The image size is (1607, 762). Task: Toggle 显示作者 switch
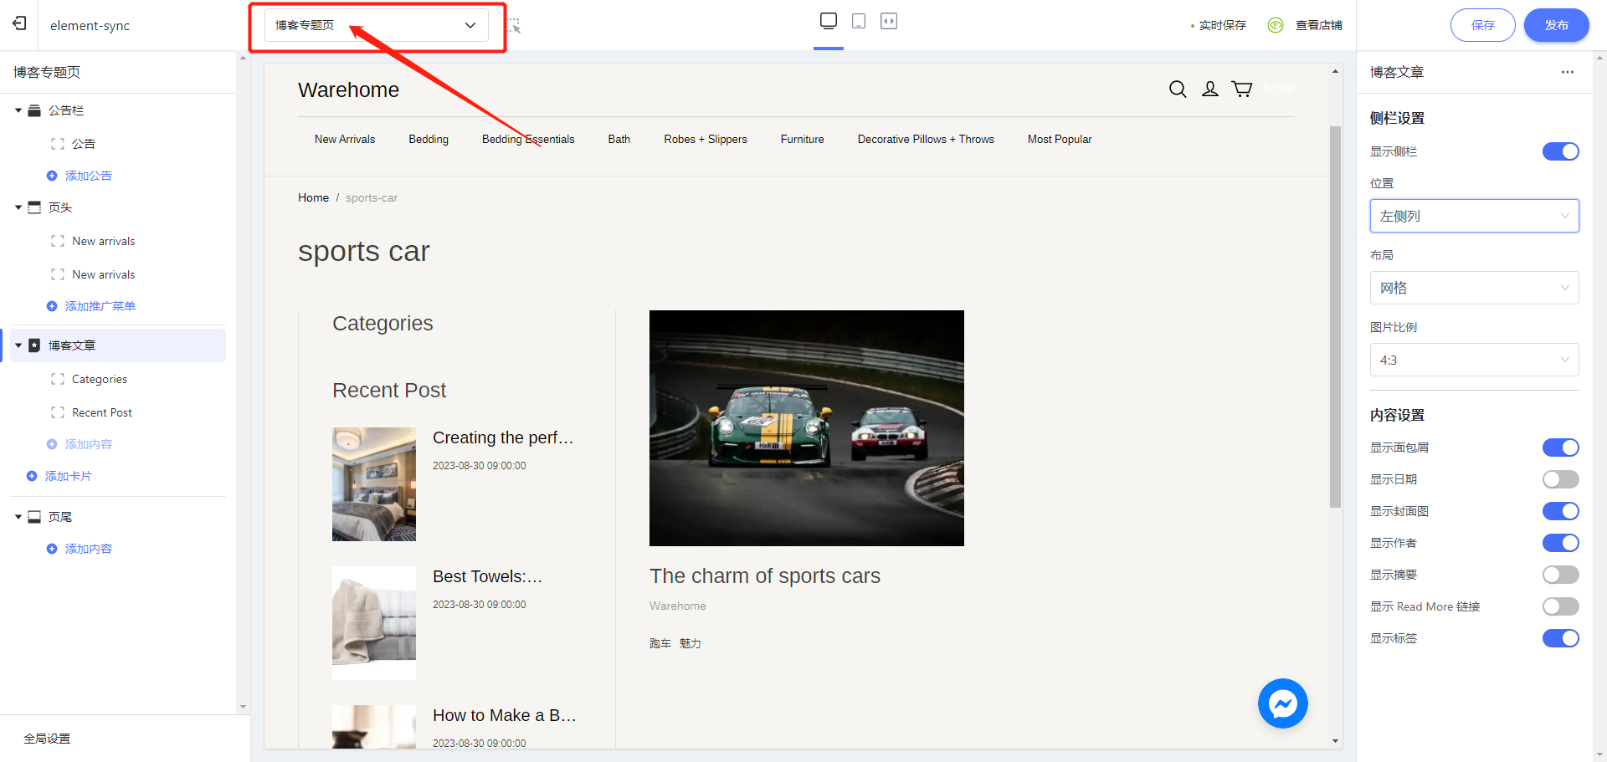(x=1560, y=543)
